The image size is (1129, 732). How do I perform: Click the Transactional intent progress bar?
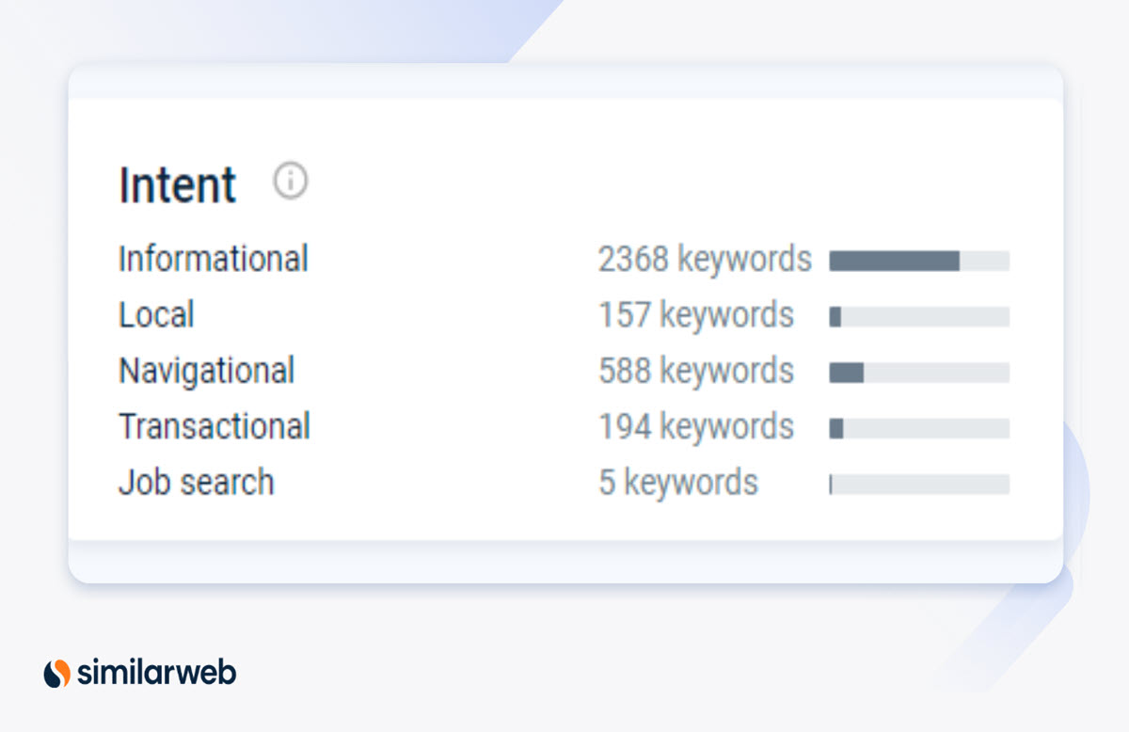pyautogui.click(x=919, y=429)
